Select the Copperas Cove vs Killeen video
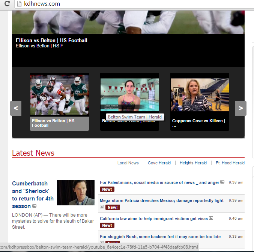This screenshot has width=254, height=252. pos(200,95)
